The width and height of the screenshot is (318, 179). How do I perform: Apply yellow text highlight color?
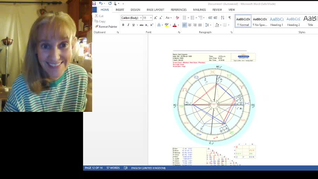coord(166,25)
